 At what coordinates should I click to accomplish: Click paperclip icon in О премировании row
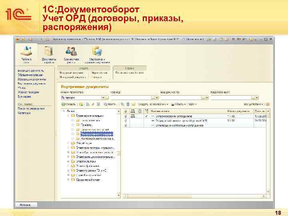click(126, 116)
